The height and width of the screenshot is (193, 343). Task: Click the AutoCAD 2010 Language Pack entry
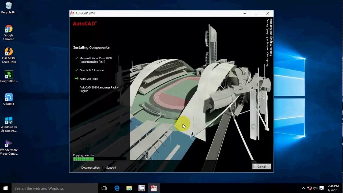99,89
